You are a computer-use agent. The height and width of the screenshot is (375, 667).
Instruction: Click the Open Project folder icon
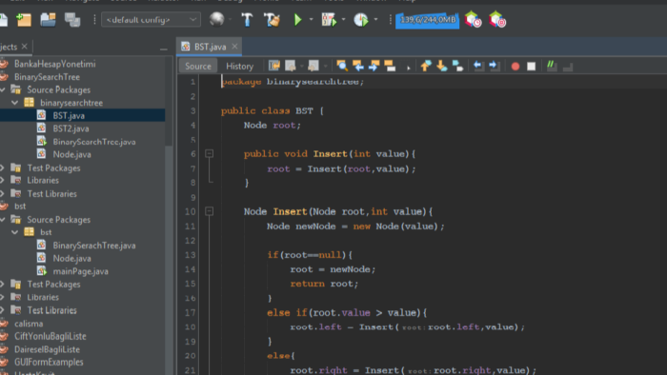pos(48,20)
